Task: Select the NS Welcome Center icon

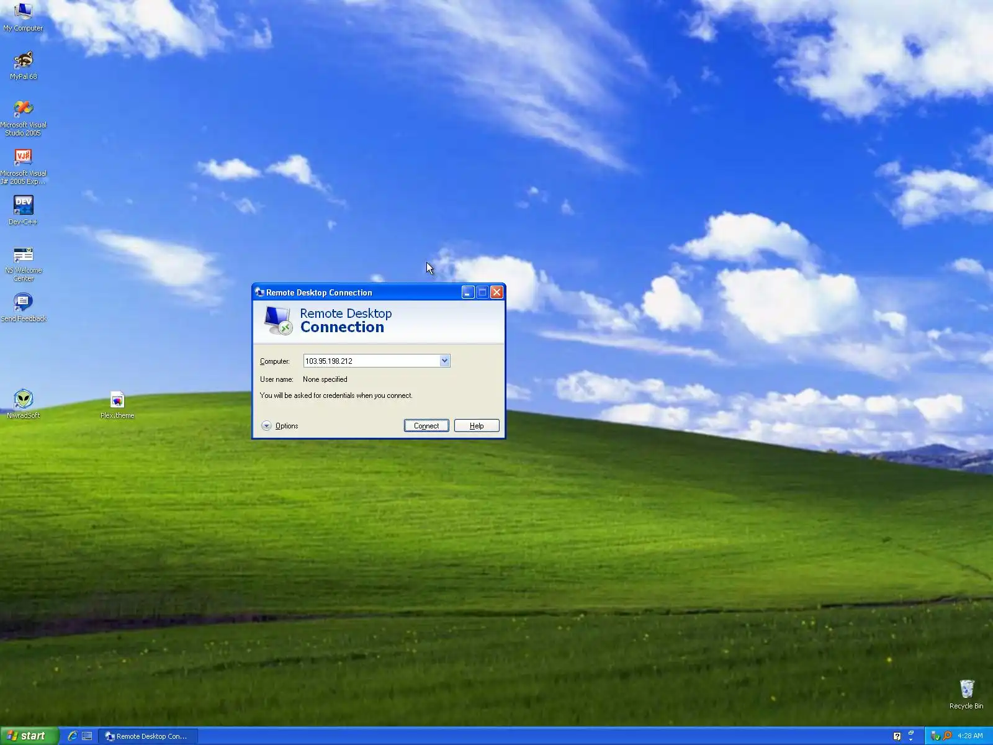Action: pyautogui.click(x=23, y=263)
